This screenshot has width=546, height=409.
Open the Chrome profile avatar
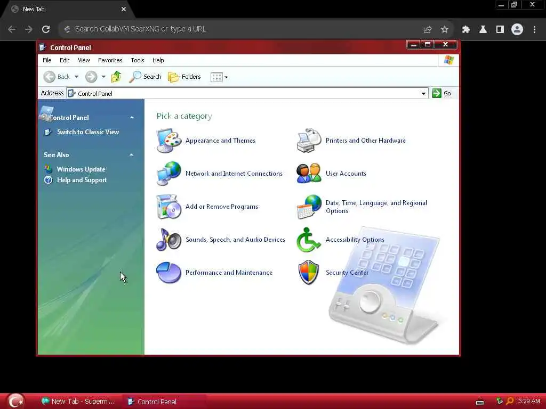click(517, 29)
